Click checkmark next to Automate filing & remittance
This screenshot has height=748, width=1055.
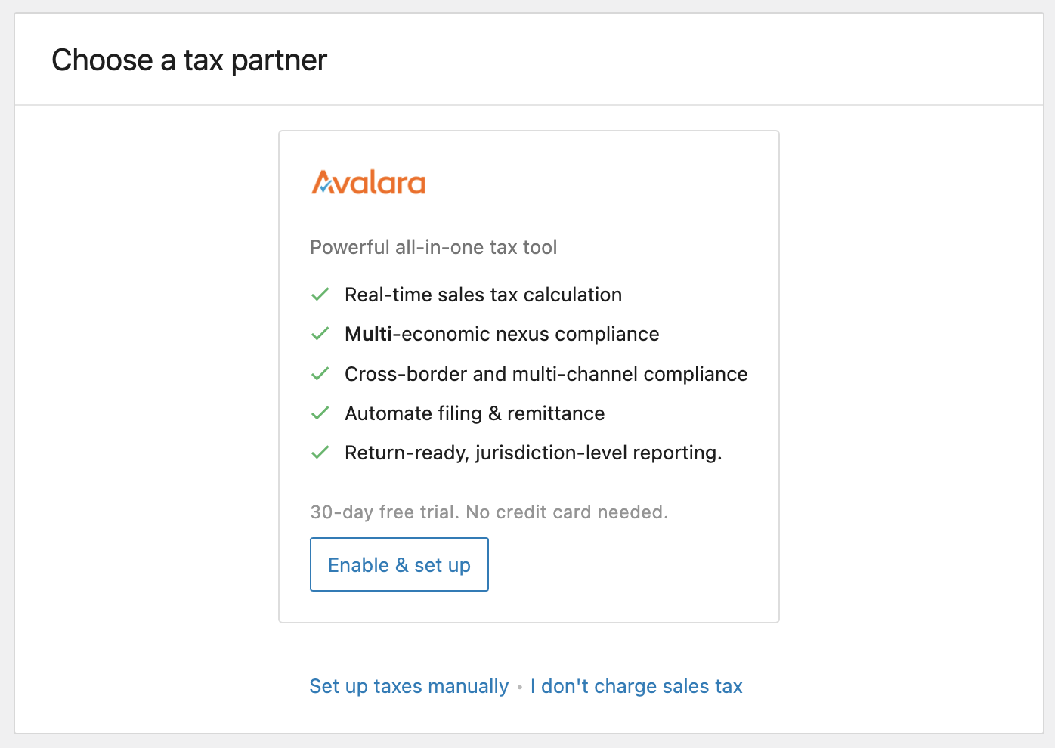320,413
